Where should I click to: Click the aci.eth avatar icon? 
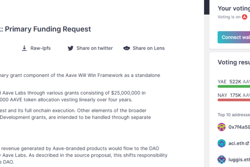(x=222, y=143)
